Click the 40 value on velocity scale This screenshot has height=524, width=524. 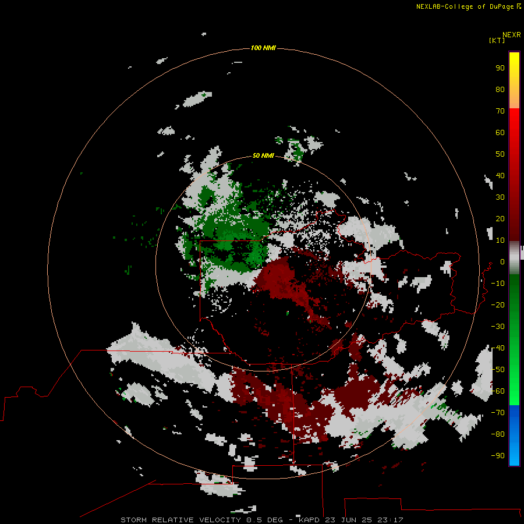tap(500, 175)
